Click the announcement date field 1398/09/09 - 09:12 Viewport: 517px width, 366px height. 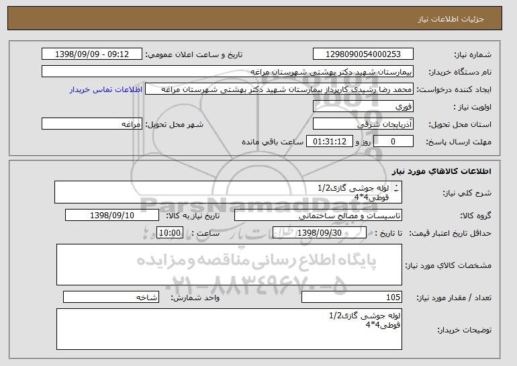coord(92,54)
